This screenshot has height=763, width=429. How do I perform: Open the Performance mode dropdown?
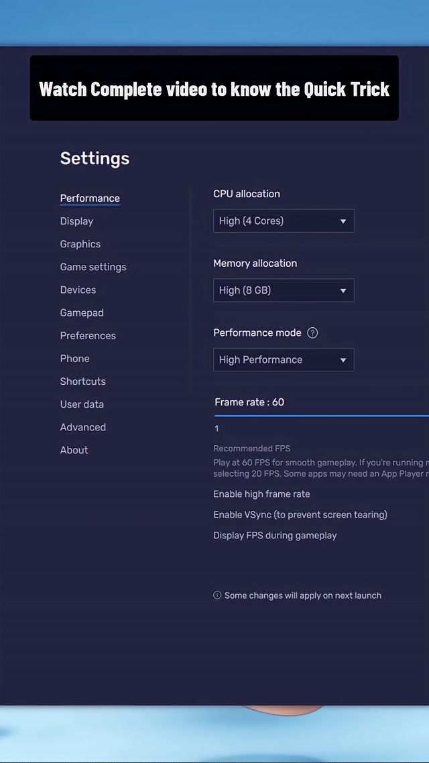(284, 360)
